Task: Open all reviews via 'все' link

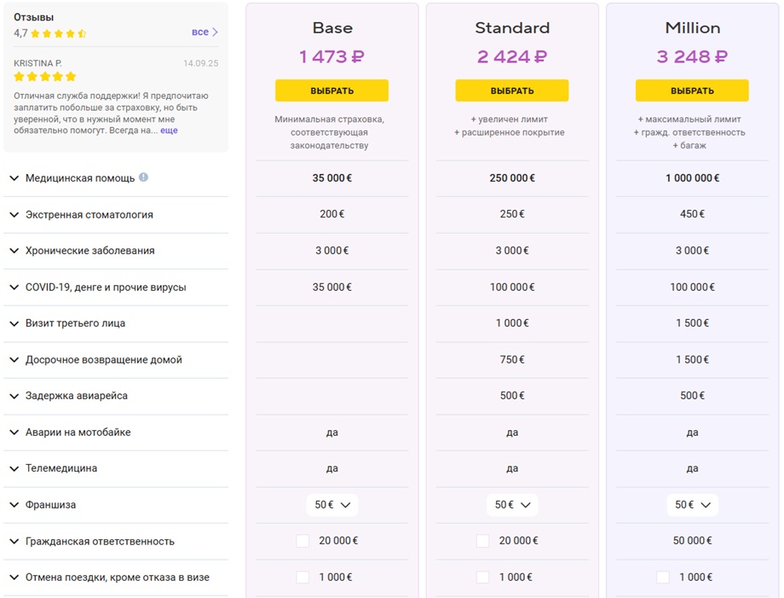Action: click(200, 32)
